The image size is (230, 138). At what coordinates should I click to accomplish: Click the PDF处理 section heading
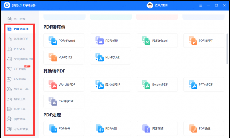pyautogui.click(x=52, y=115)
